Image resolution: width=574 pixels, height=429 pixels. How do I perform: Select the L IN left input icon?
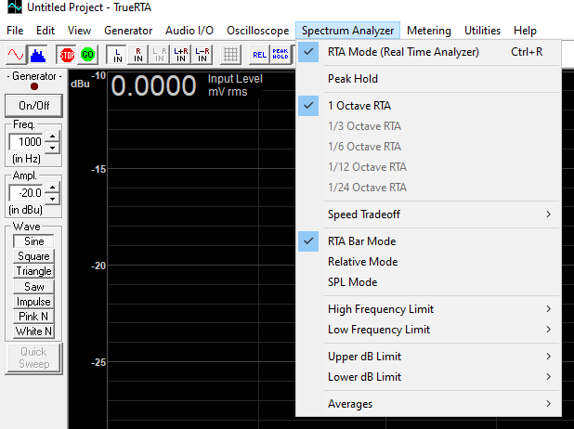(116, 54)
